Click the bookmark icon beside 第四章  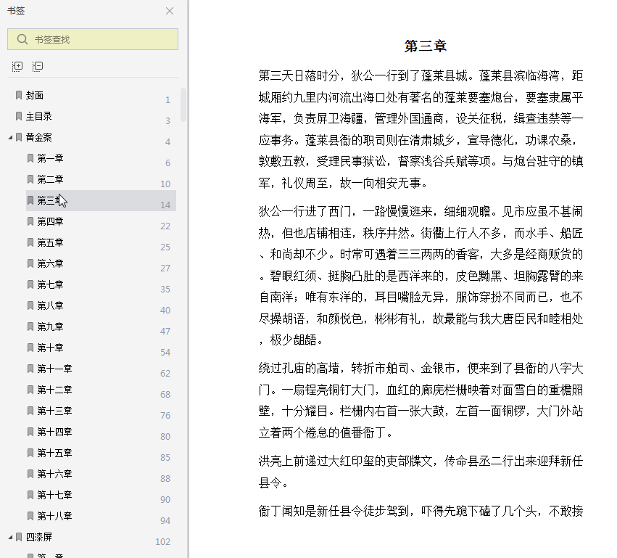pyautogui.click(x=30, y=221)
